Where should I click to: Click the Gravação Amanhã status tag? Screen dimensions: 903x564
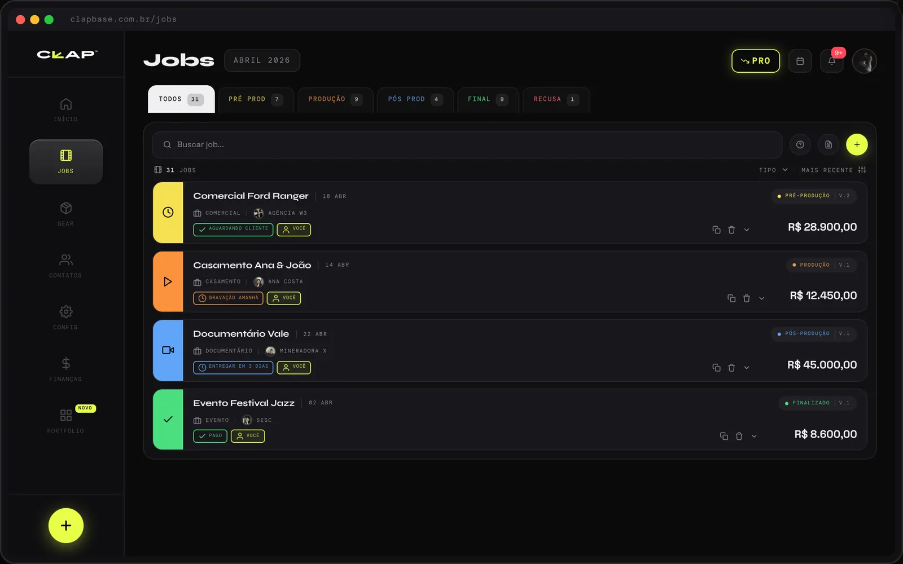pyautogui.click(x=228, y=298)
